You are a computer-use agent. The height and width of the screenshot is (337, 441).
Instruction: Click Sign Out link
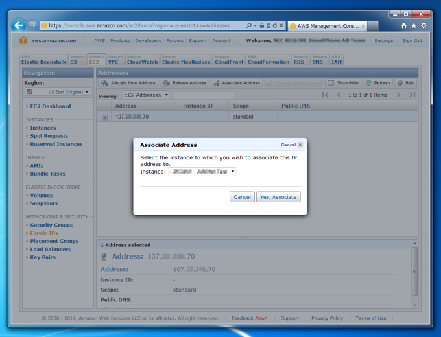412,40
